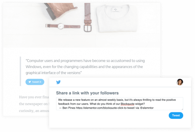The width and height of the screenshot is (195, 132).
Task: Click the @elemntor mention in tweet text
Action: pos(147,108)
